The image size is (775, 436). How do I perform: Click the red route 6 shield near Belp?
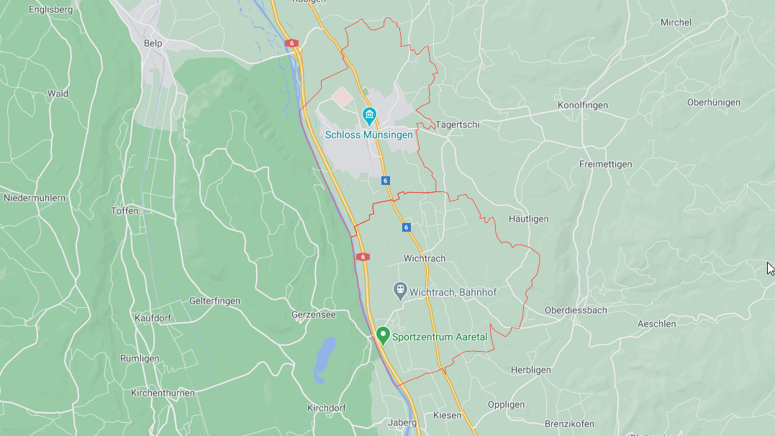(x=291, y=43)
